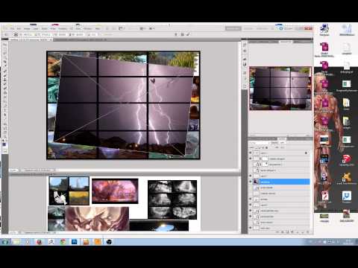This screenshot has width=358, height=268.
Task: Select the Eyedropper tool
Action: coord(4,67)
